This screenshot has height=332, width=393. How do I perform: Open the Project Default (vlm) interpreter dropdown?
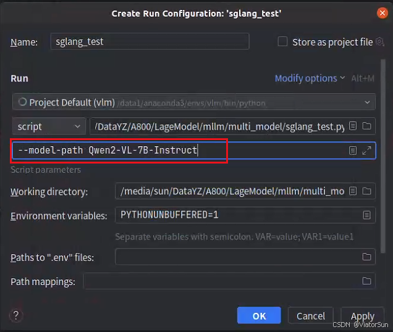(194, 102)
